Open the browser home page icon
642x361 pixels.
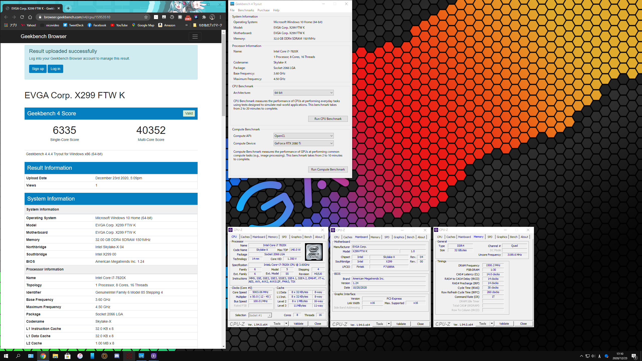(30, 17)
